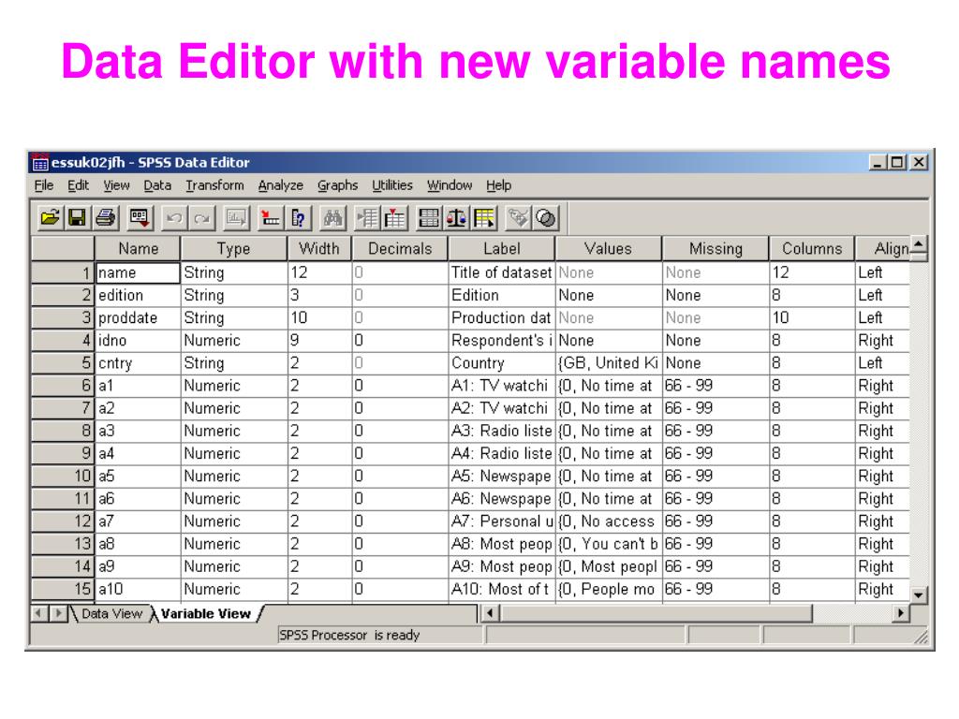The image size is (959, 719).
Task: Open the Graphs menu
Action: tap(337, 185)
